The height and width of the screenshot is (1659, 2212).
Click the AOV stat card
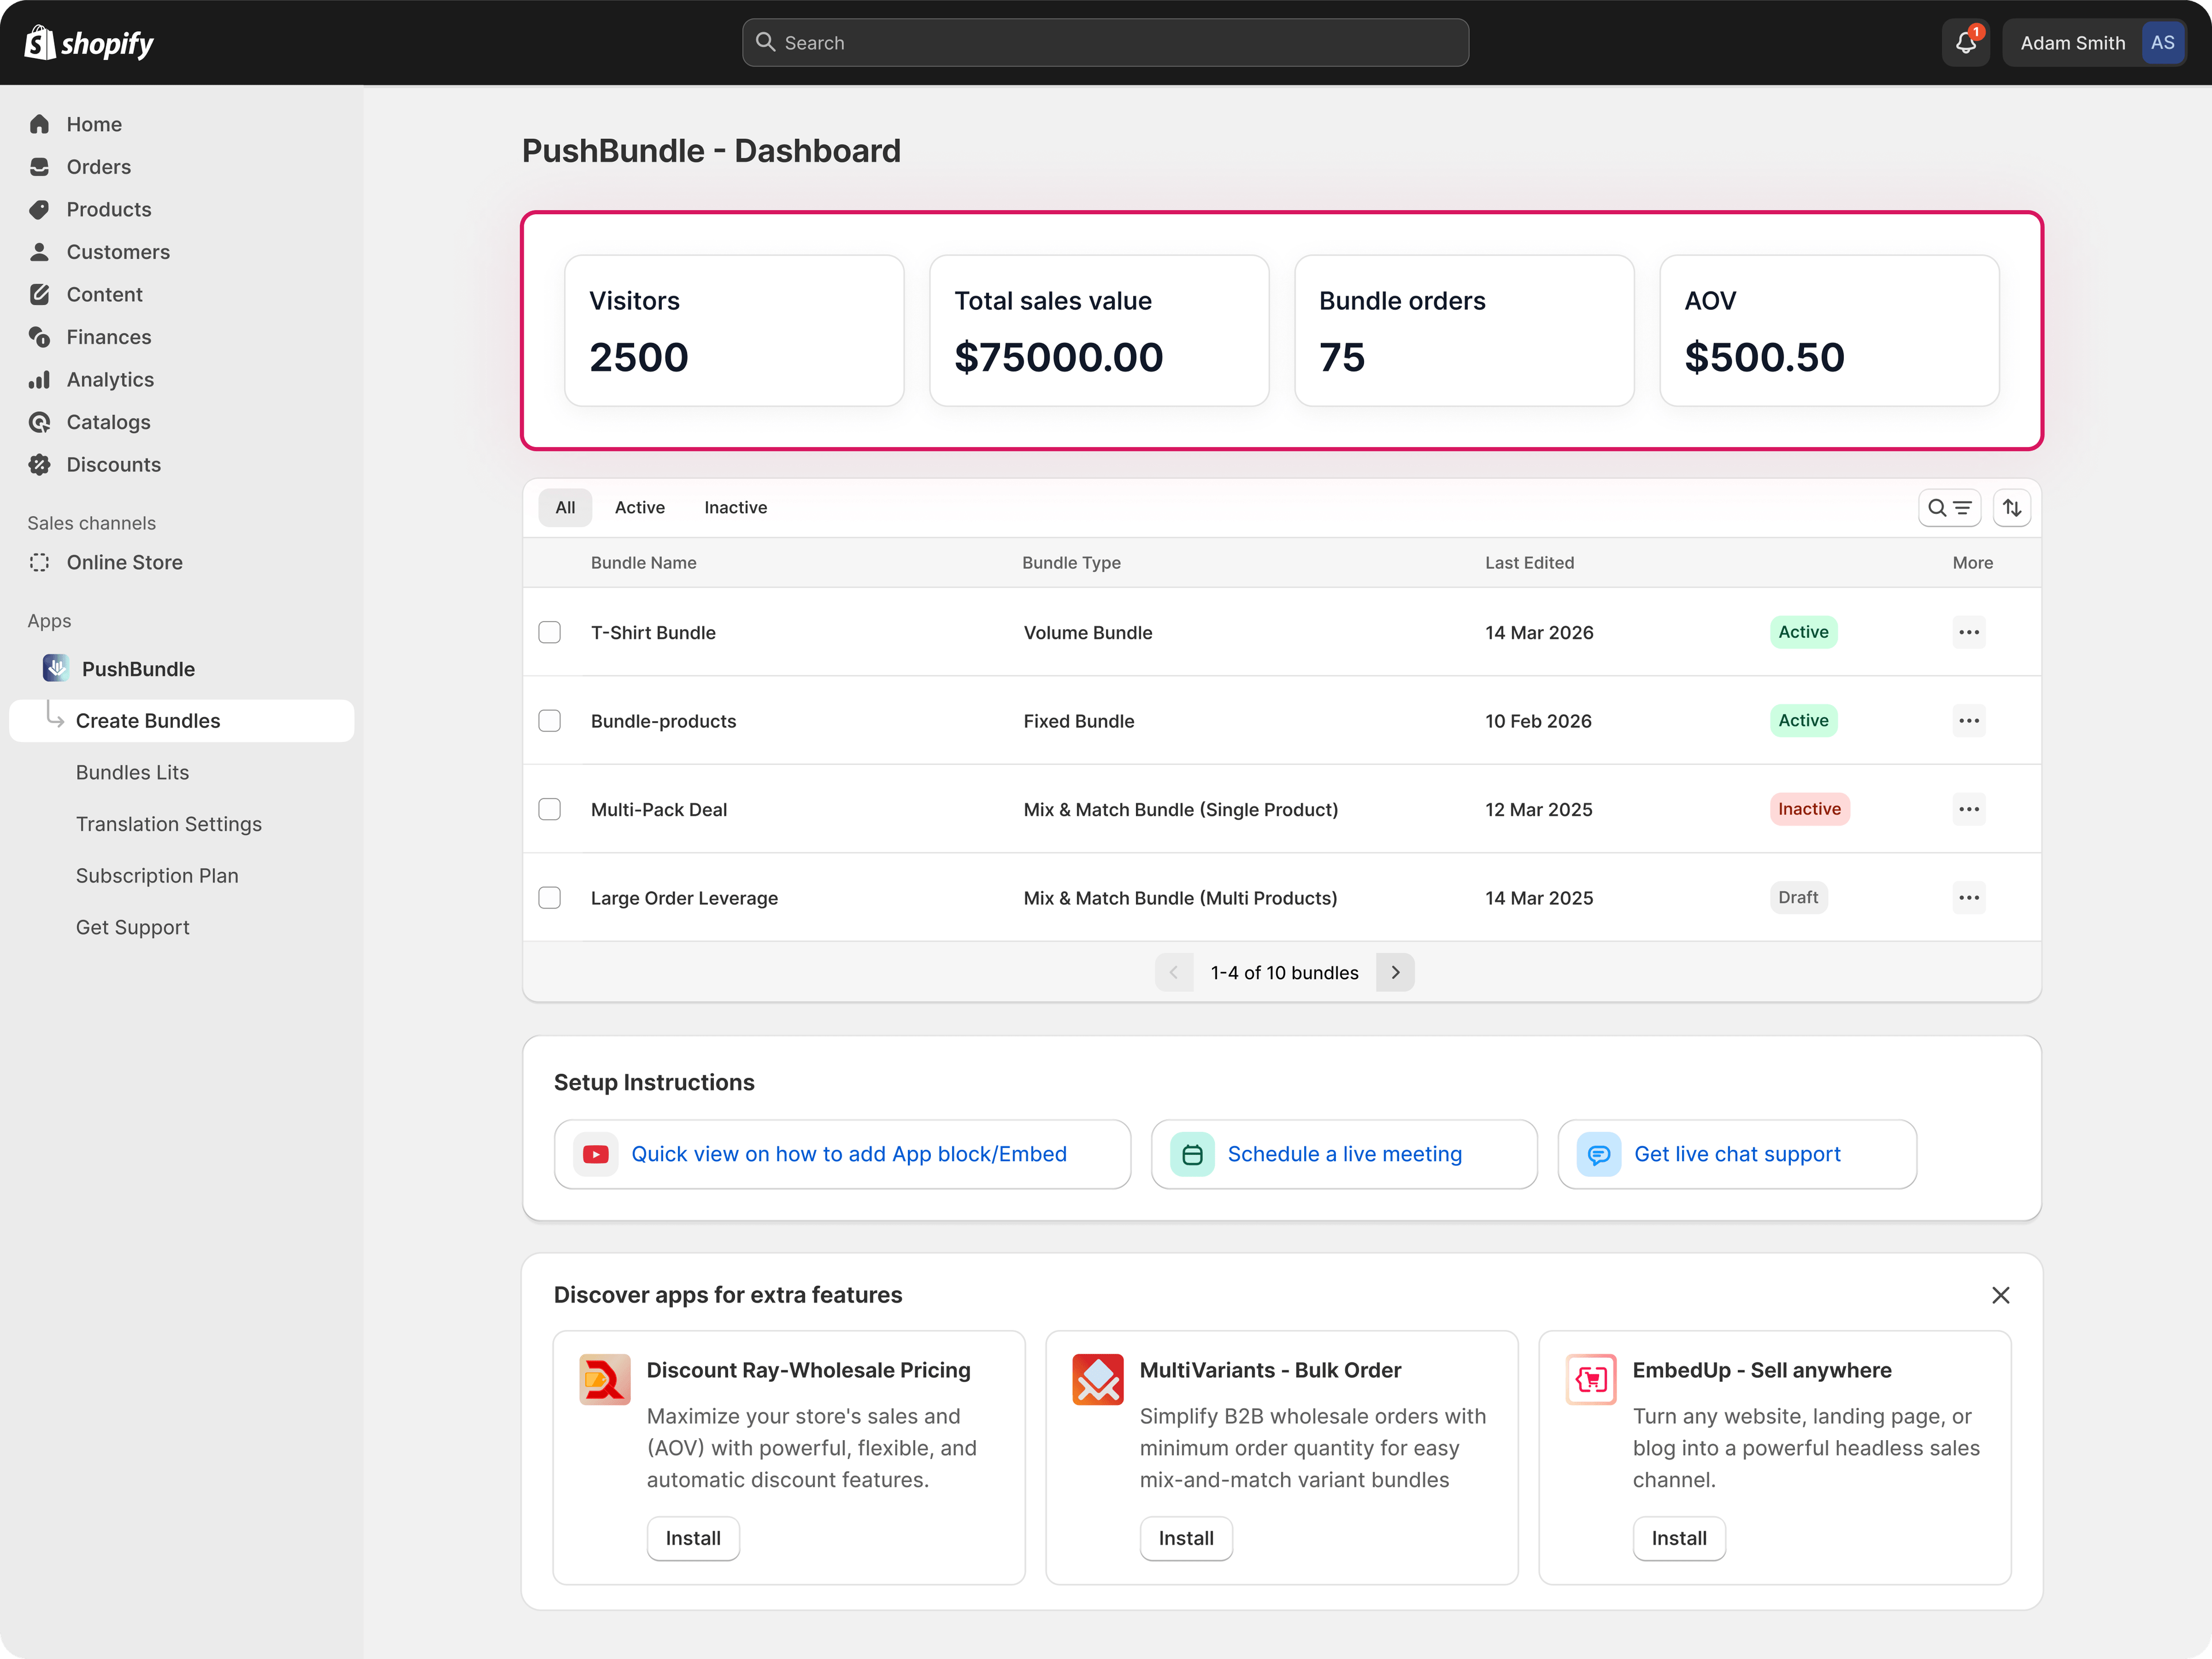tap(1829, 331)
